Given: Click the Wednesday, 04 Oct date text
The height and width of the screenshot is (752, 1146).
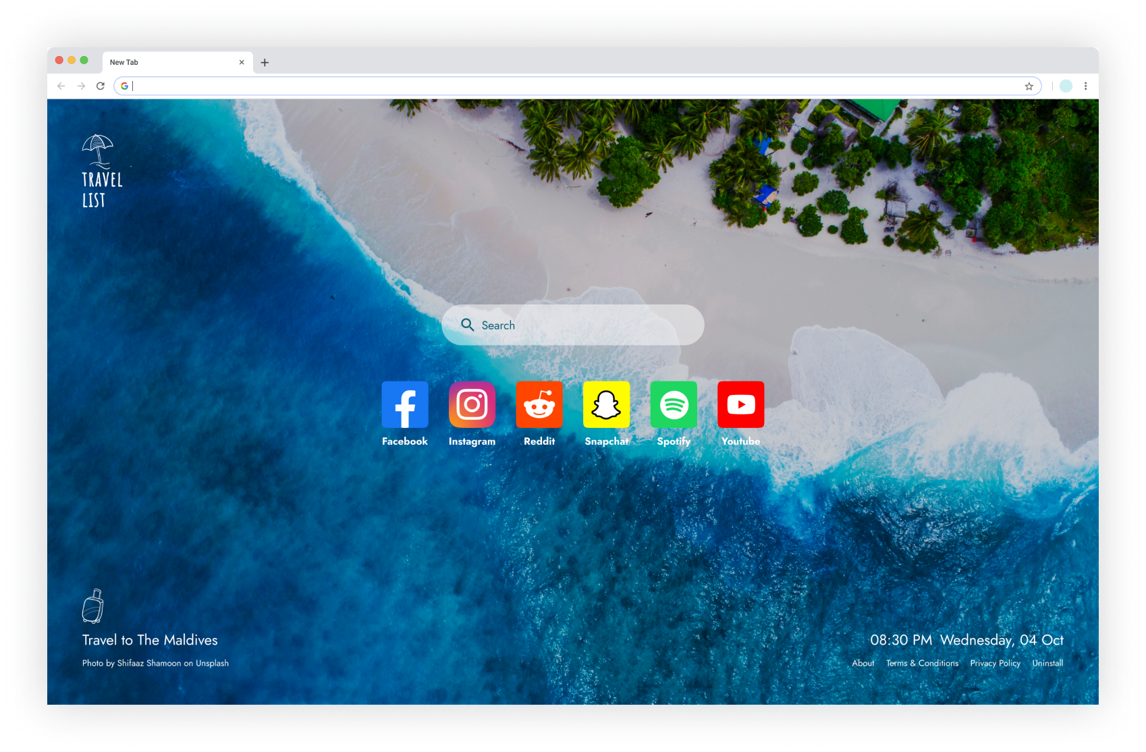Looking at the screenshot, I should tap(1002, 640).
